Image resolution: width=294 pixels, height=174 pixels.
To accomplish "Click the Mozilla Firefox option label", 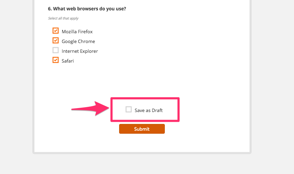I will 77,31.
